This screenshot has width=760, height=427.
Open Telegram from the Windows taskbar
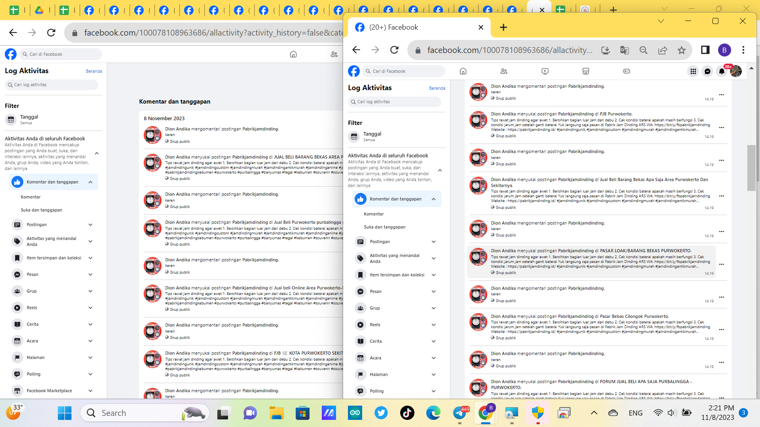click(460, 413)
